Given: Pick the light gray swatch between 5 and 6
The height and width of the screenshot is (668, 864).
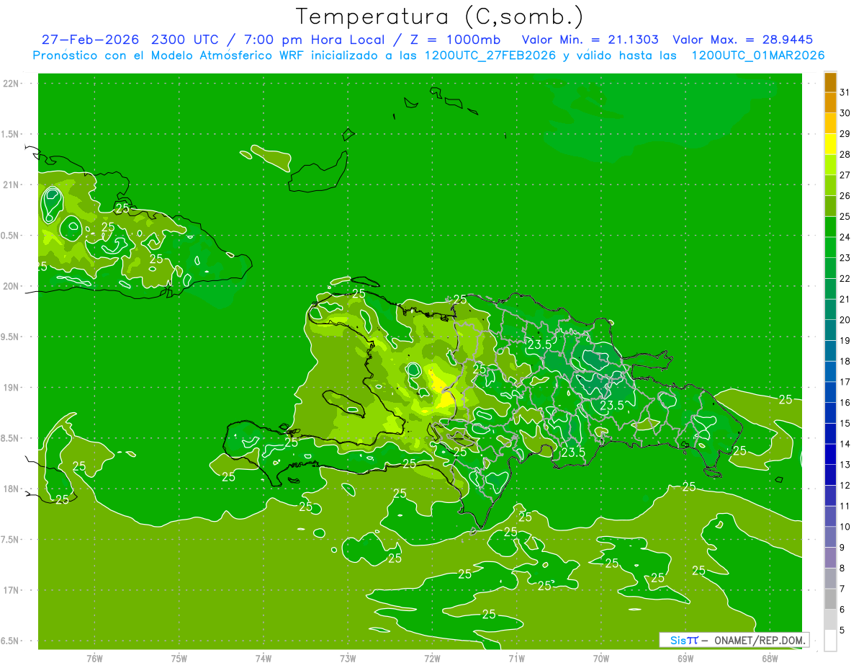Looking at the screenshot, I should pyautogui.click(x=830, y=620).
